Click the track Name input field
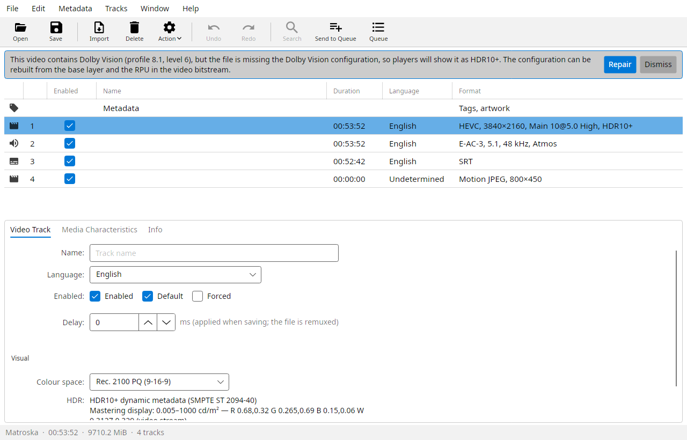This screenshot has width=687, height=440. click(x=214, y=253)
